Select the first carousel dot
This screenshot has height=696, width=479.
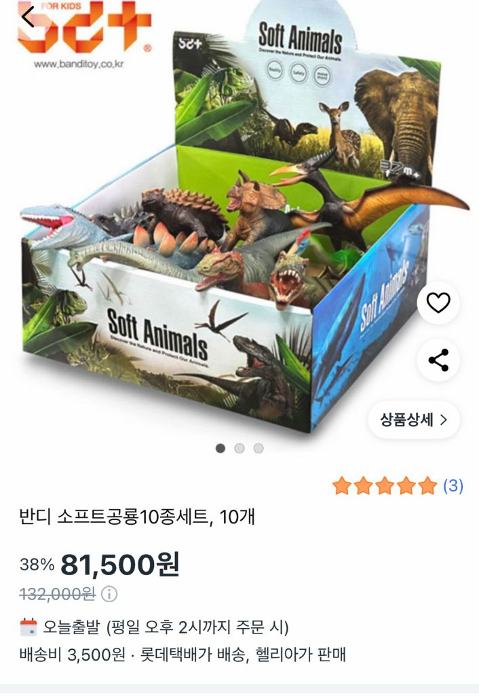pos(221,449)
